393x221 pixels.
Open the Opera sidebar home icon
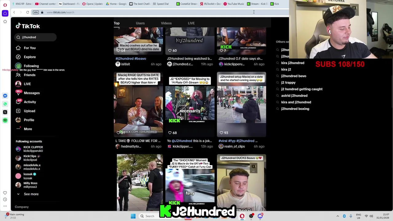(5, 13)
